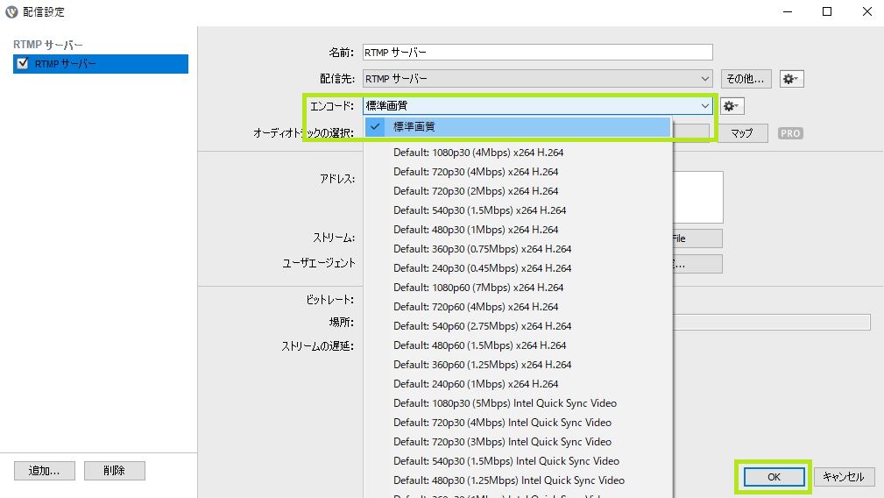Choose Default: 720p60 (4Mbps) x264 H.264
This screenshot has height=498, width=884.
(518, 306)
